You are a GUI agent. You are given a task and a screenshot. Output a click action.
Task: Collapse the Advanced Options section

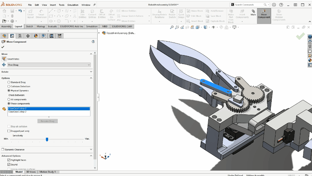91,156
